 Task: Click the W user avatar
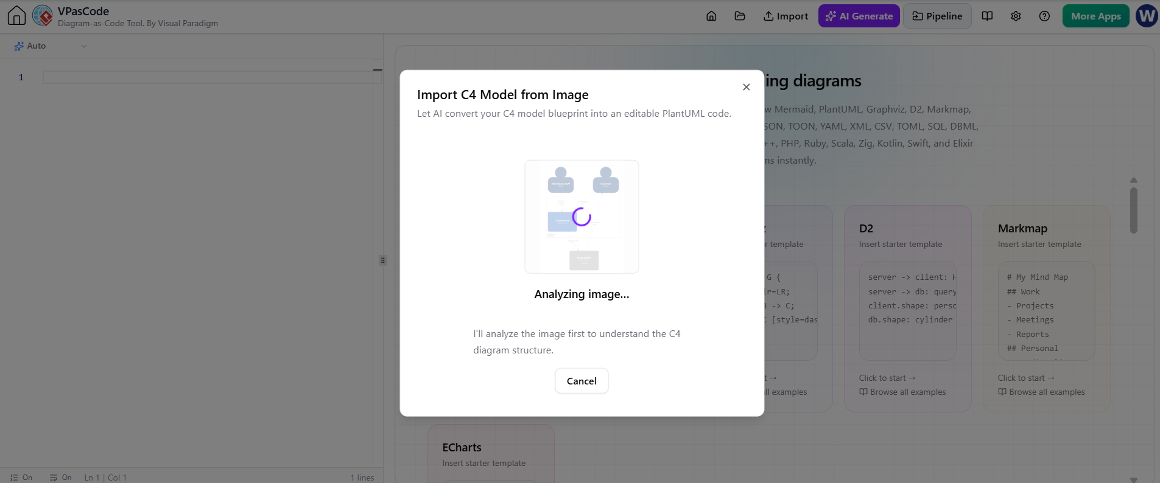point(1147,16)
